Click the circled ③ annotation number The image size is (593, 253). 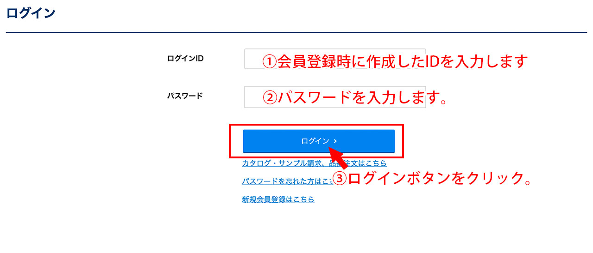click(x=340, y=179)
